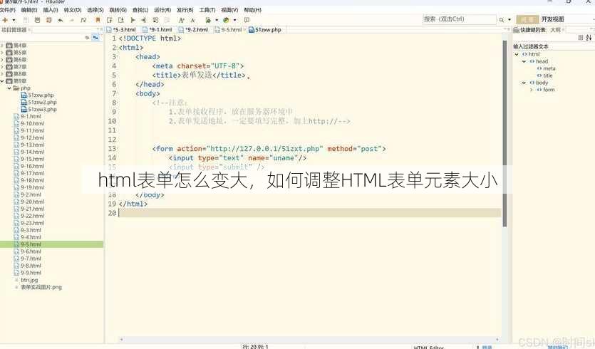The width and height of the screenshot is (595, 349).
Task: Click the orange bookmark toolbar icon
Action: click(98, 20)
